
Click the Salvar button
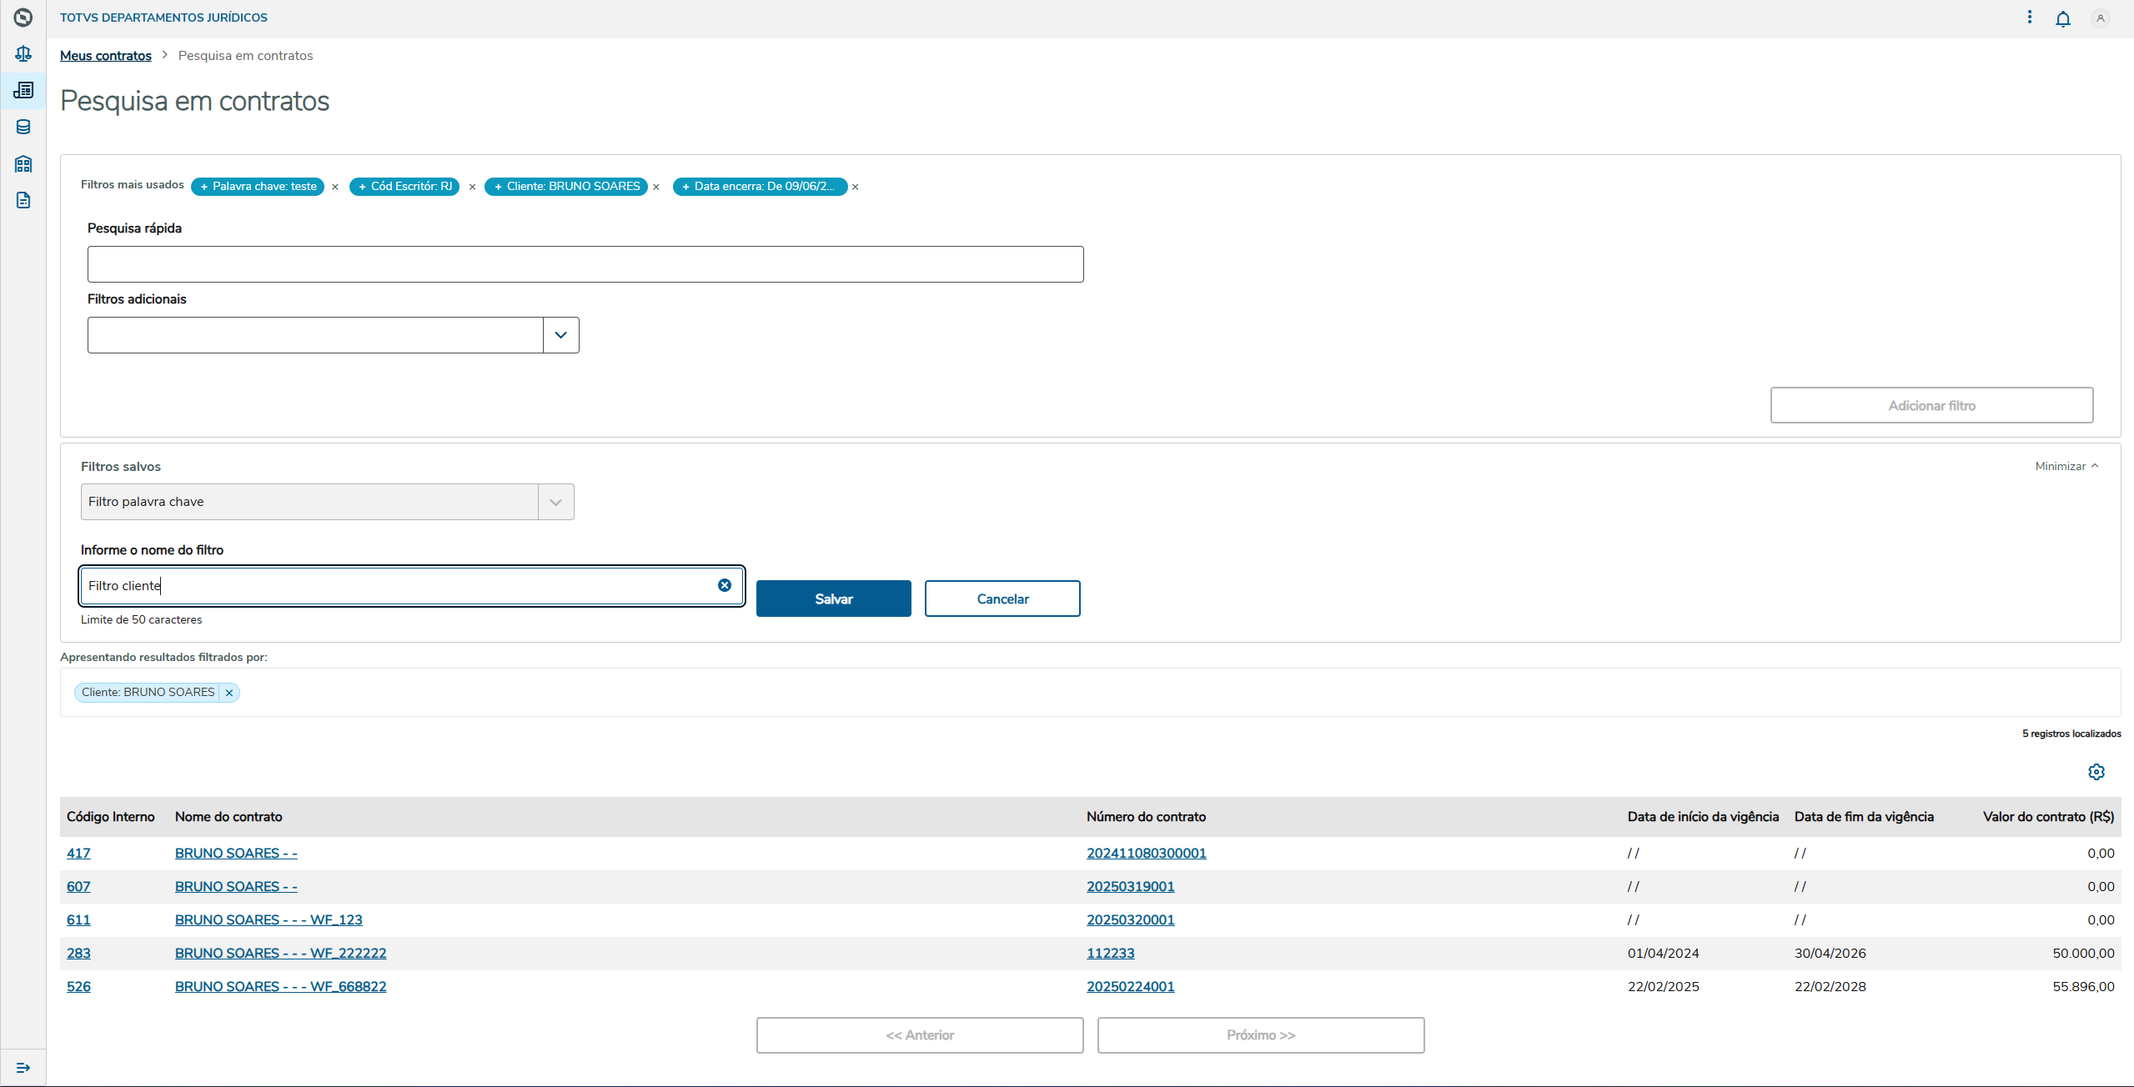[x=833, y=599]
